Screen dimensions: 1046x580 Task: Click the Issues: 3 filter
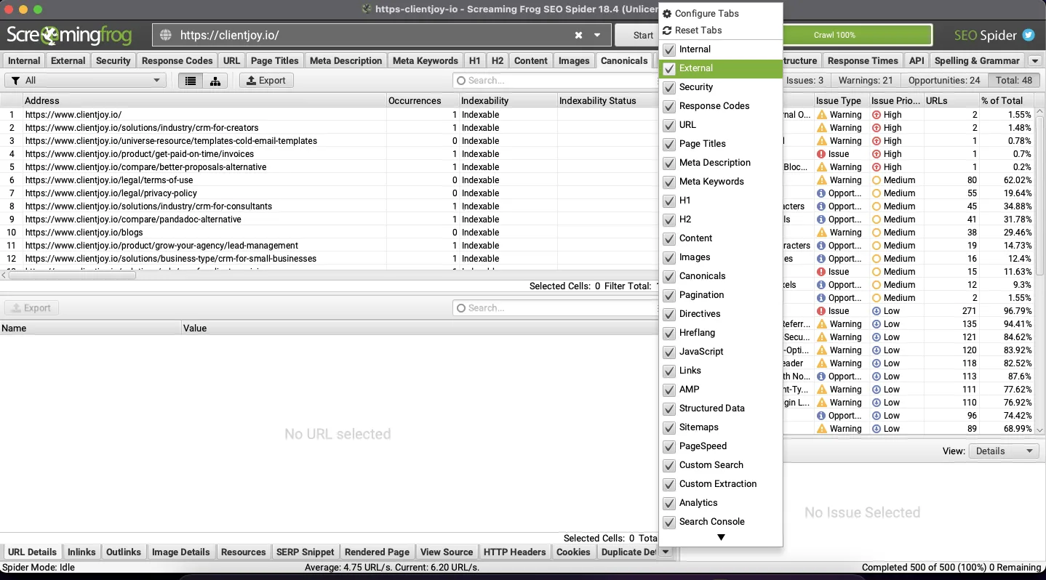pyautogui.click(x=805, y=81)
